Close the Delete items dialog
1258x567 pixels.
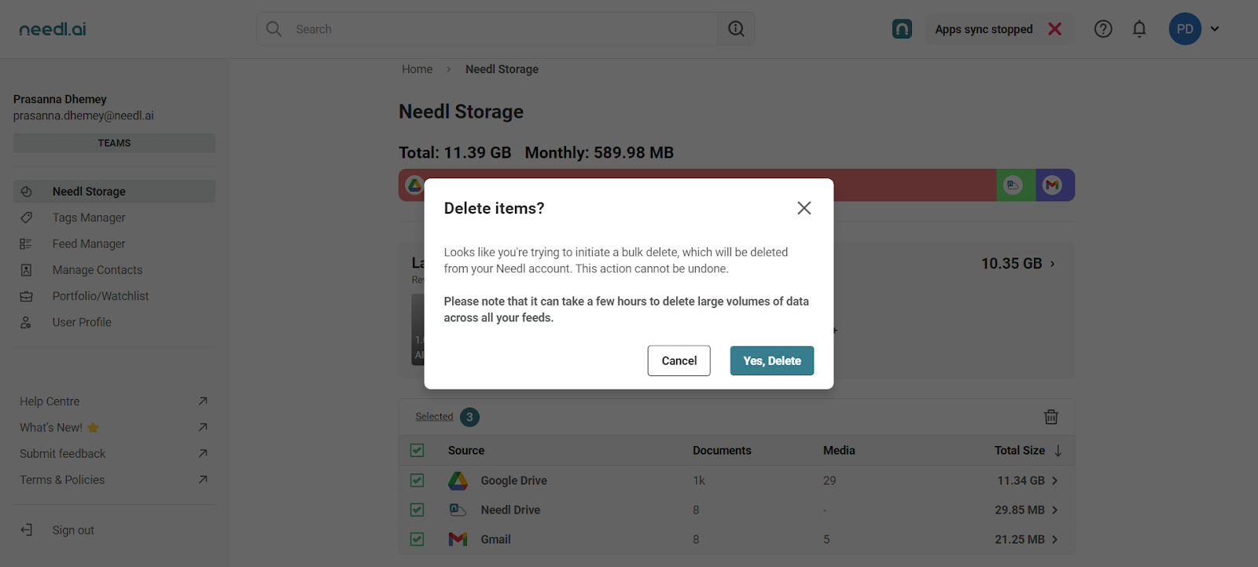click(804, 208)
